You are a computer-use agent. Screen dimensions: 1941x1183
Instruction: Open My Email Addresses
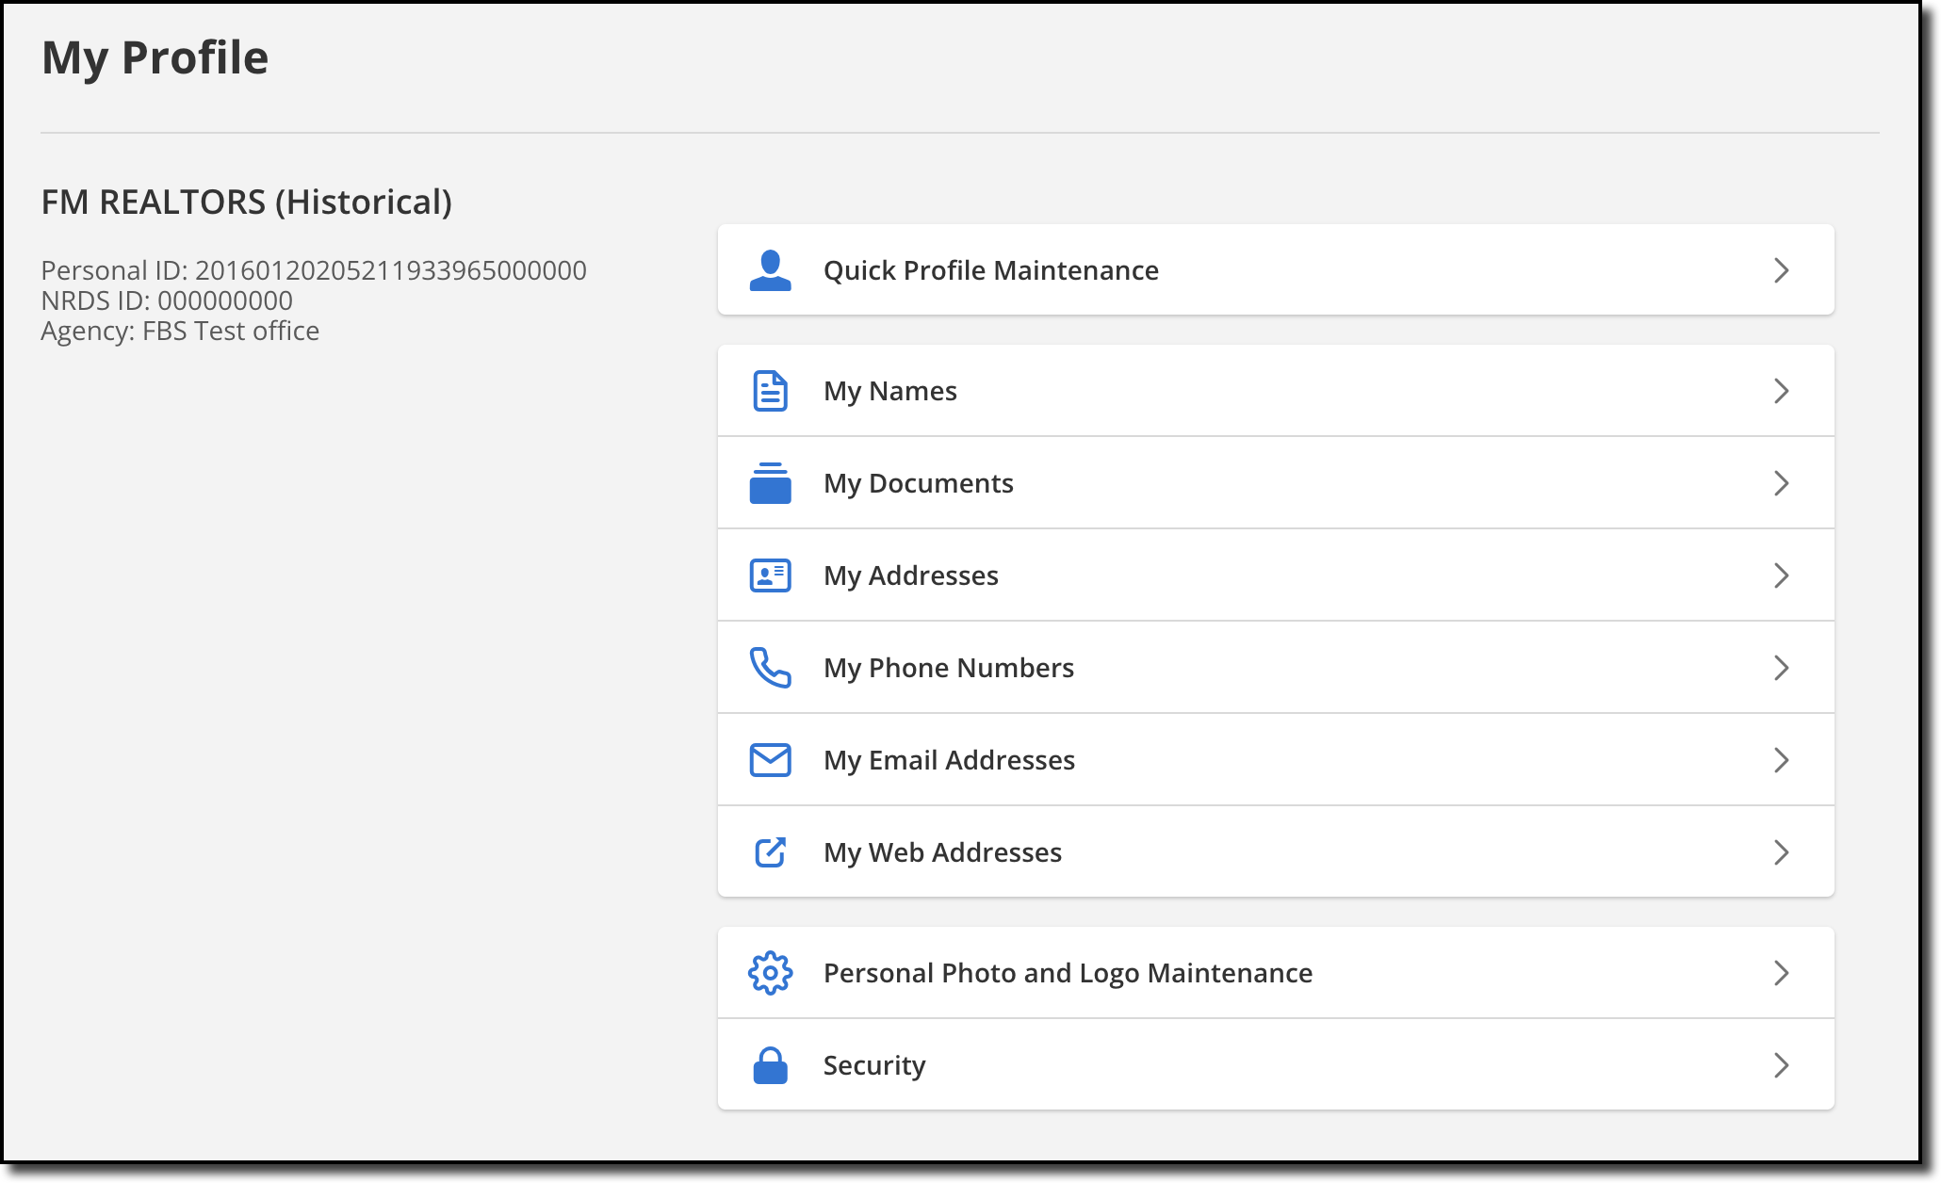[1276, 760]
